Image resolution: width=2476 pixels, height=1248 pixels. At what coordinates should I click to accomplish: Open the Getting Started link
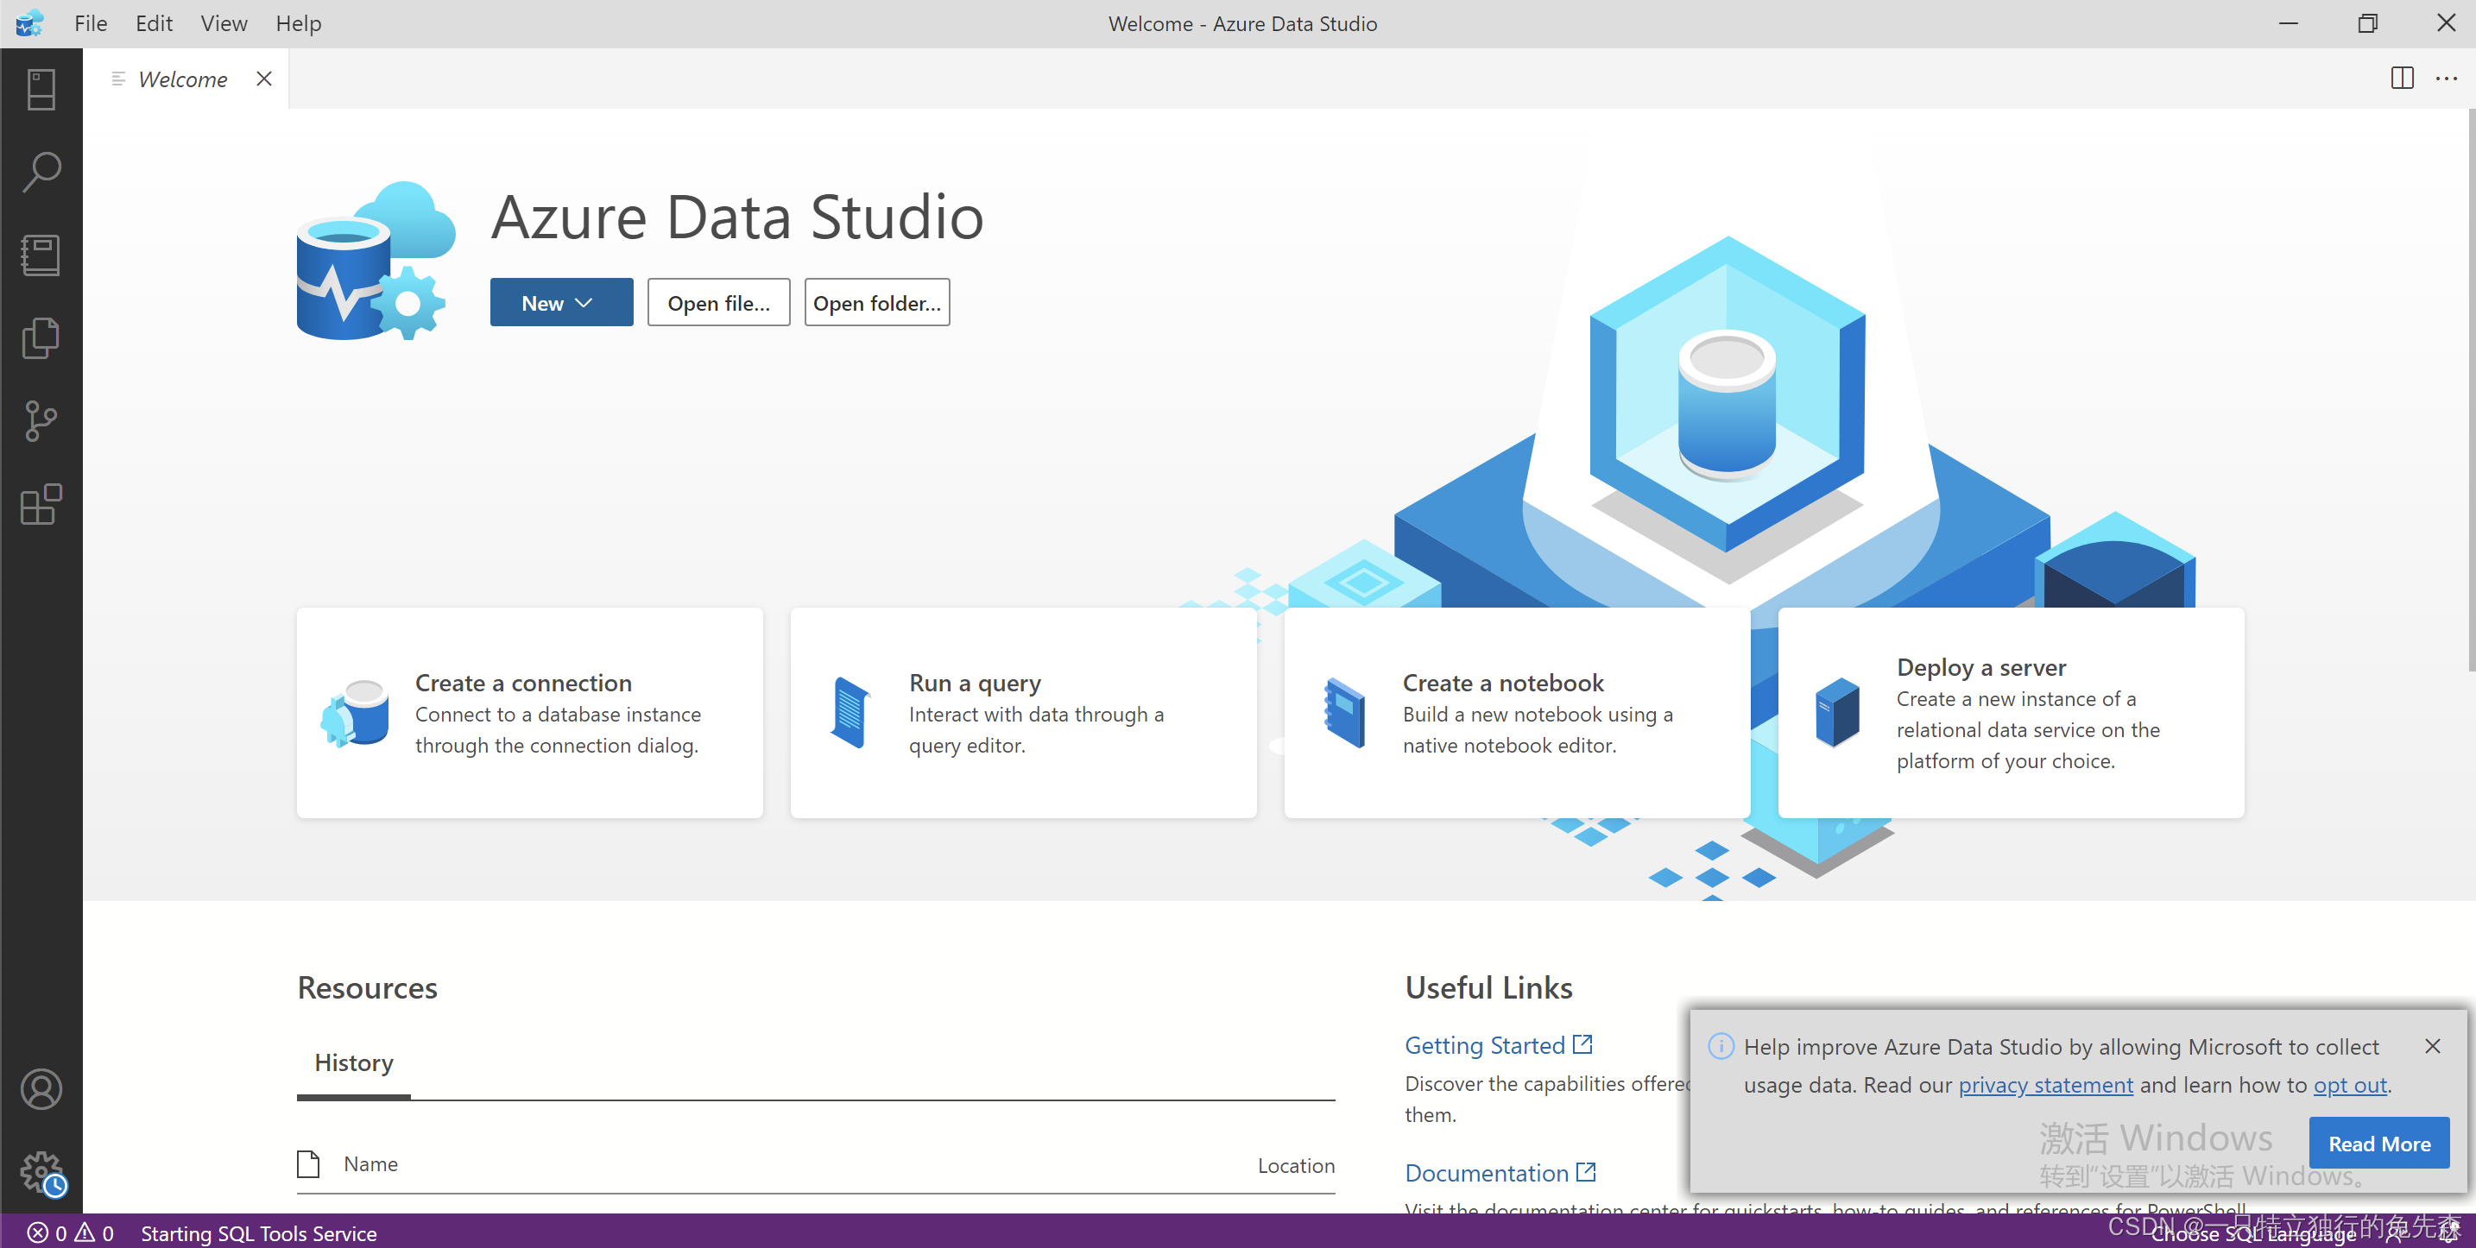click(x=1485, y=1044)
